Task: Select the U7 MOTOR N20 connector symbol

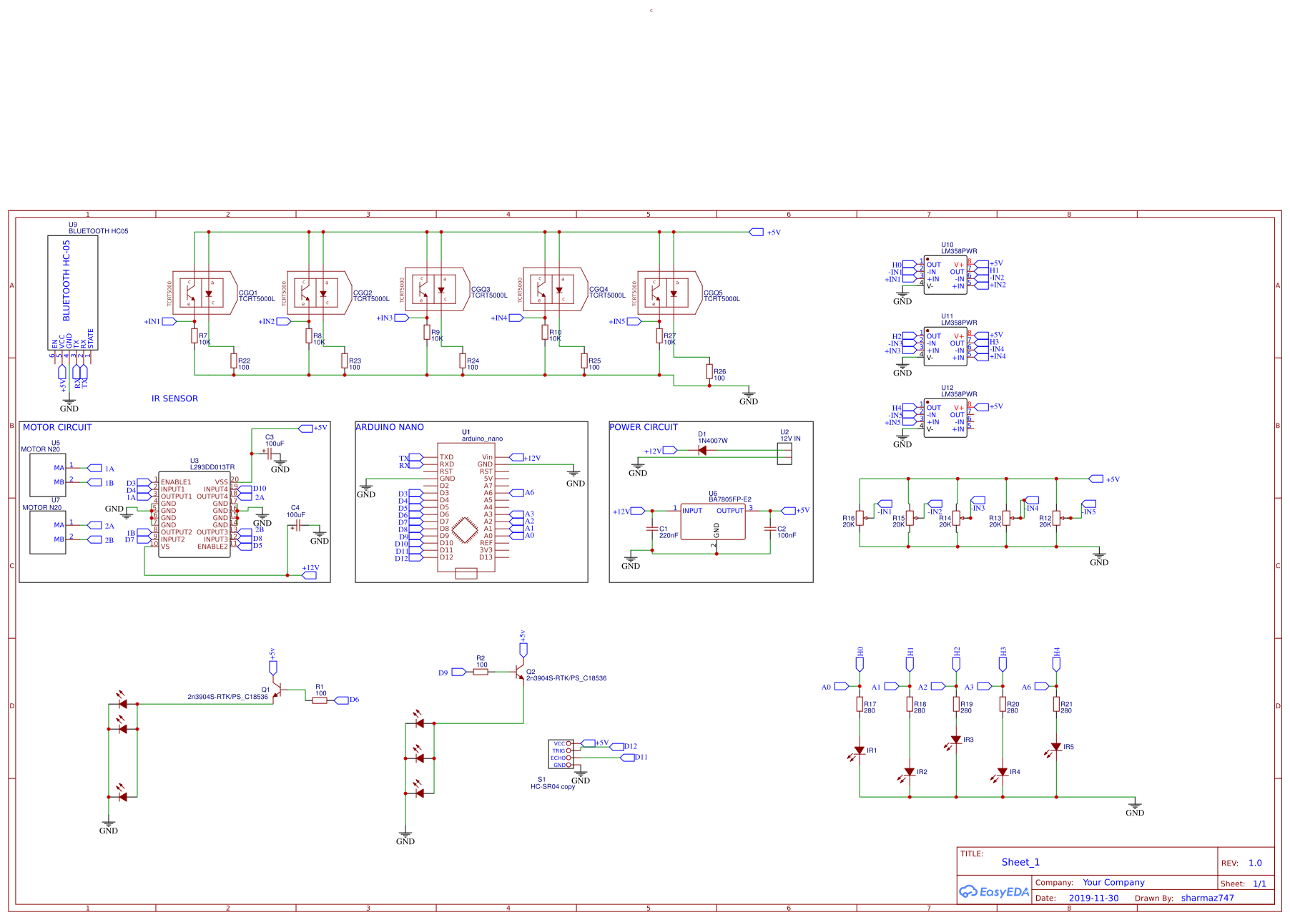Action: click(x=48, y=532)
